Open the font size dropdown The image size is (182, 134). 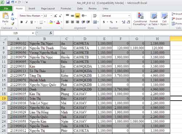tap(51, 16)
